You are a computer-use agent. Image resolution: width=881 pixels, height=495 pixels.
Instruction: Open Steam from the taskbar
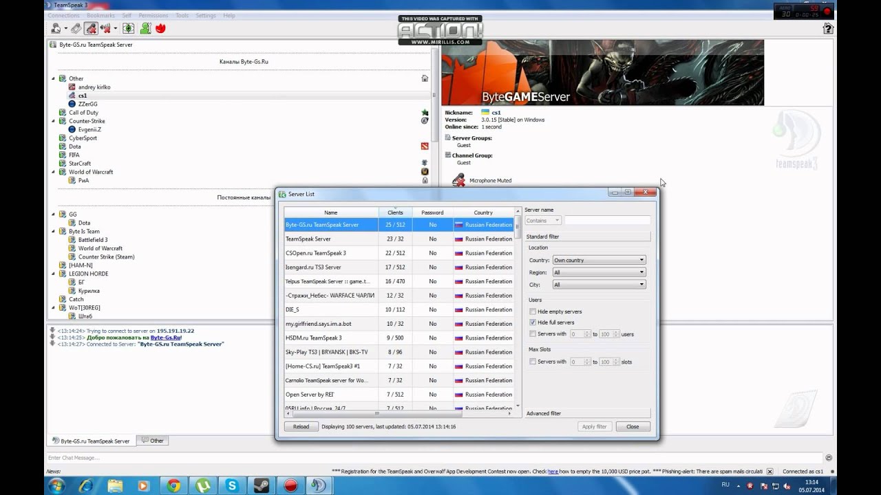[261, 485]
